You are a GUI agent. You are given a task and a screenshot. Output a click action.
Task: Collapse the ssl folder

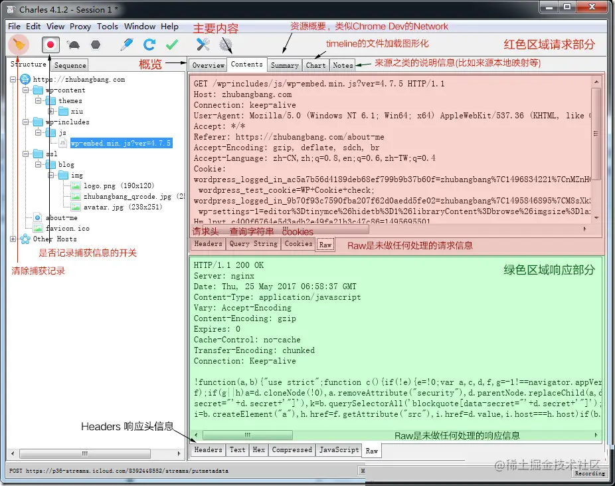point(25,154)
